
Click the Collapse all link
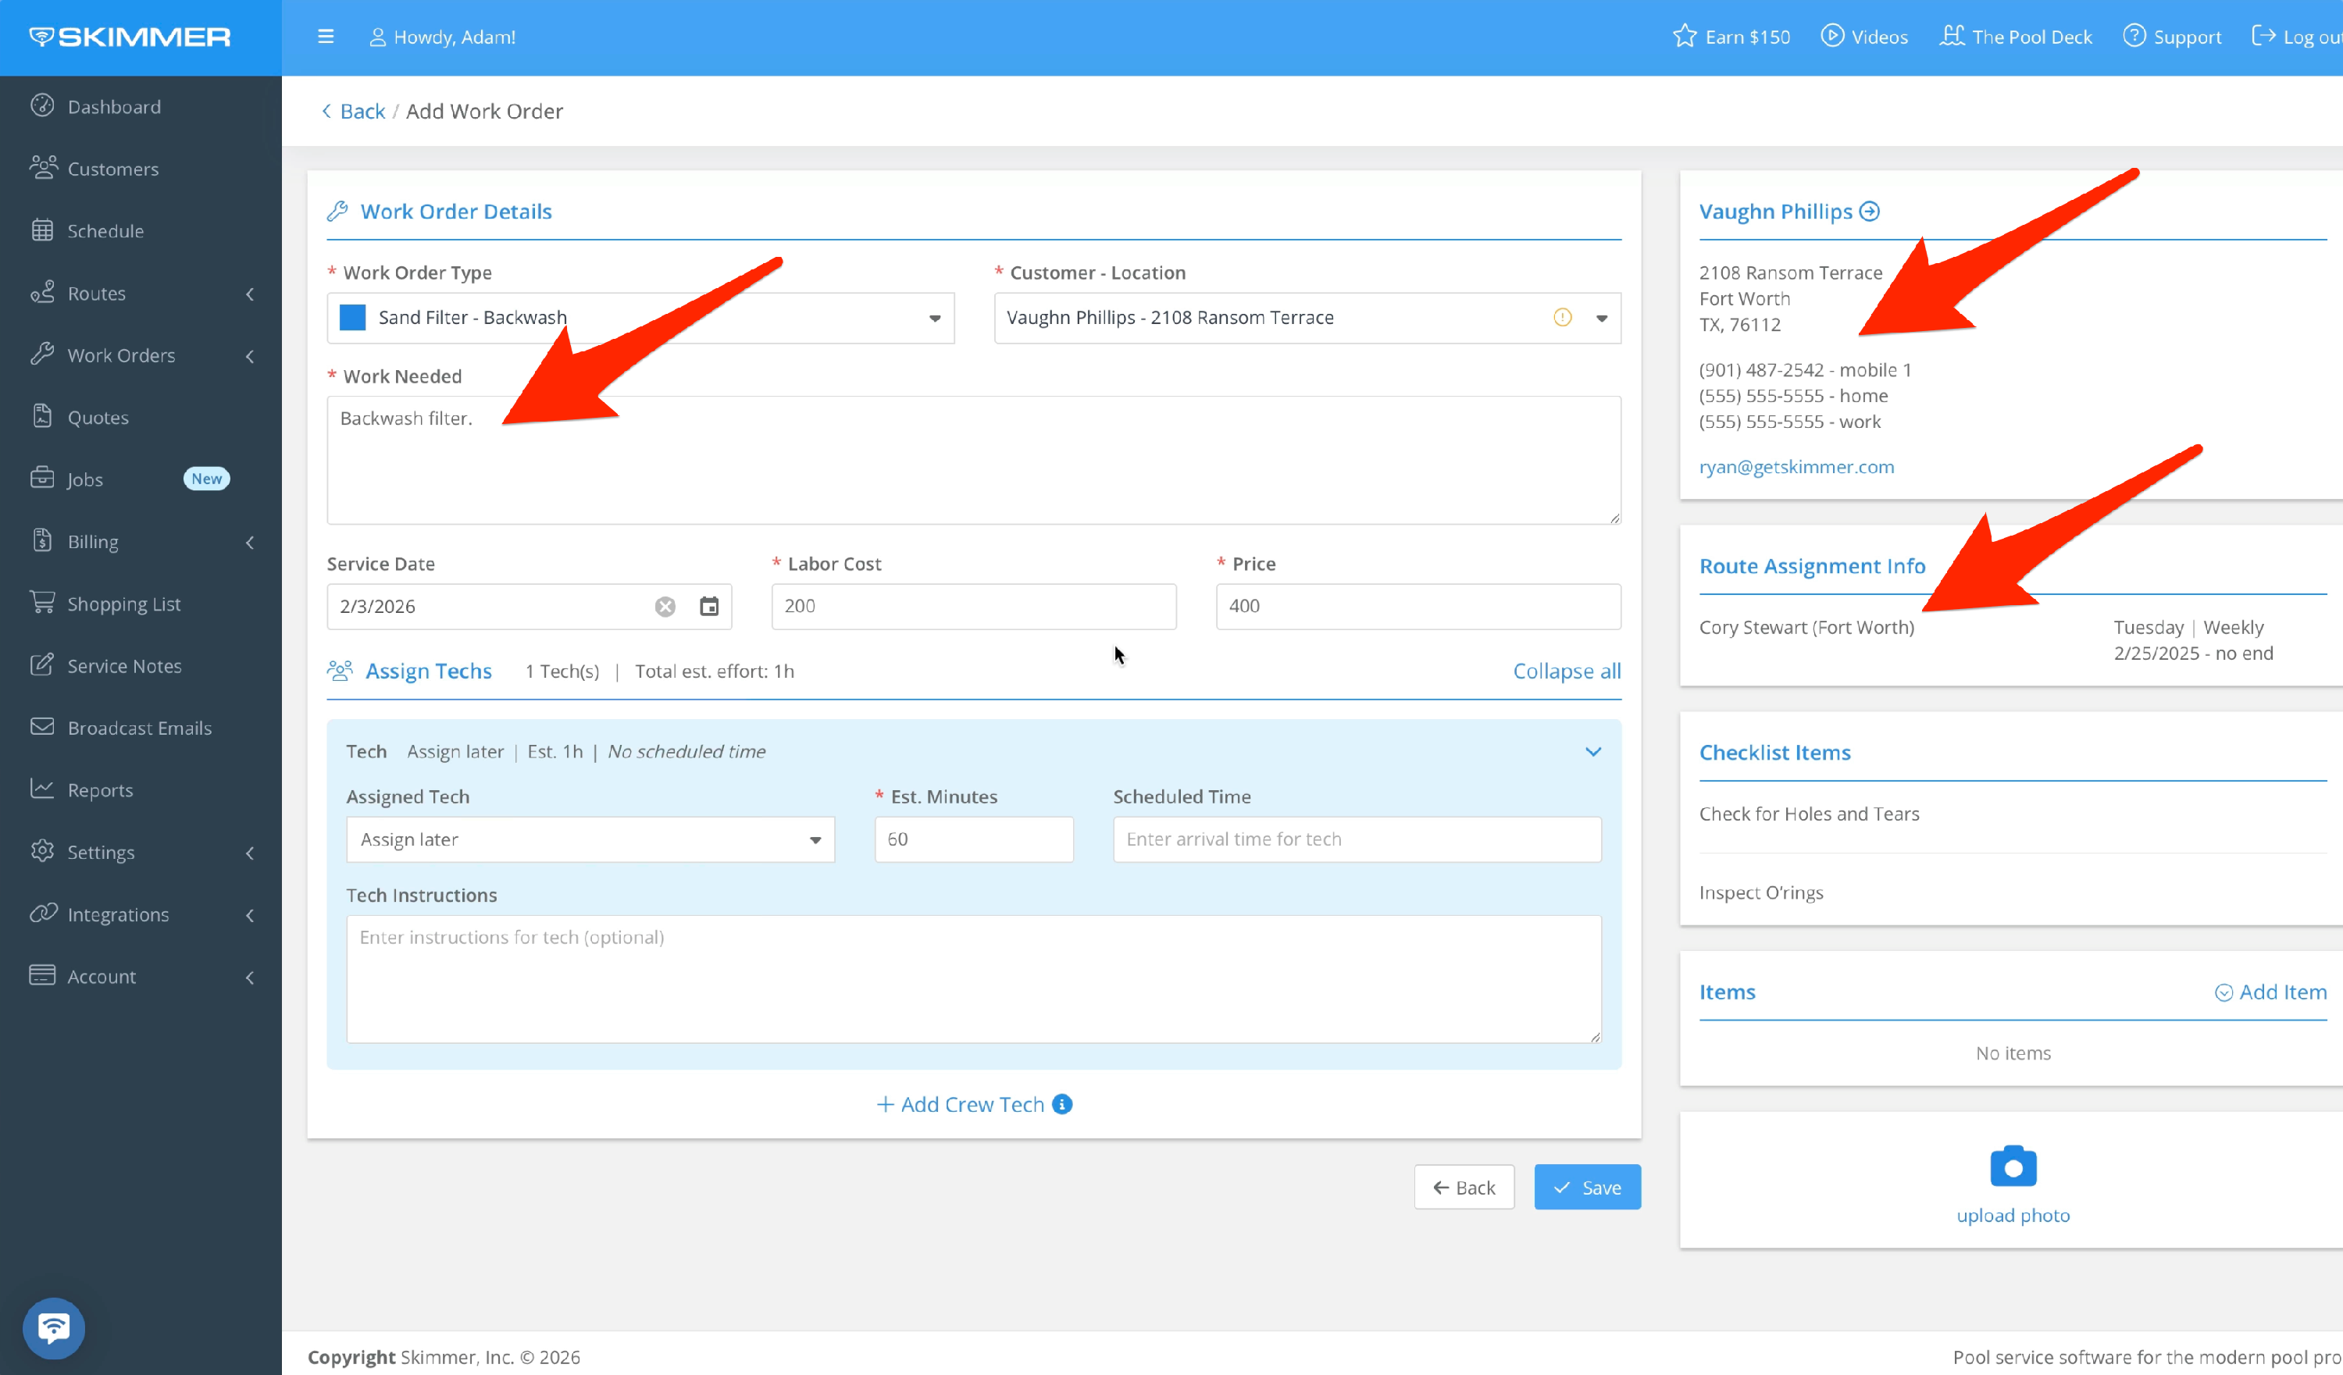pyautogui.click(x=1567, y=671)
